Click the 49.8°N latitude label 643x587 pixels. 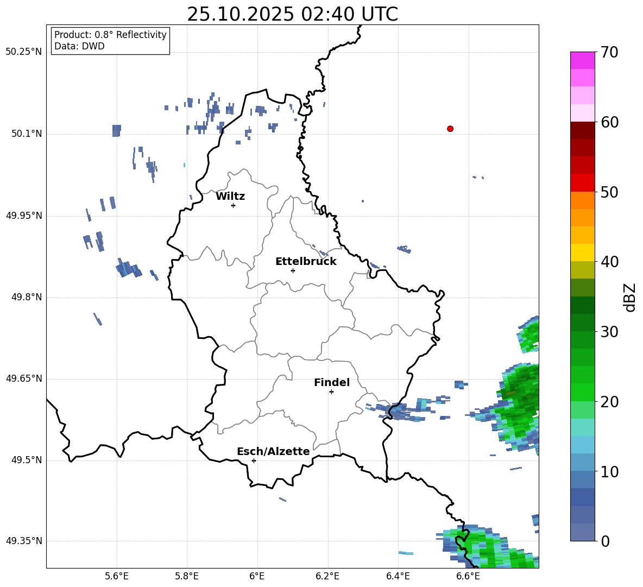[x=27, y=297]
